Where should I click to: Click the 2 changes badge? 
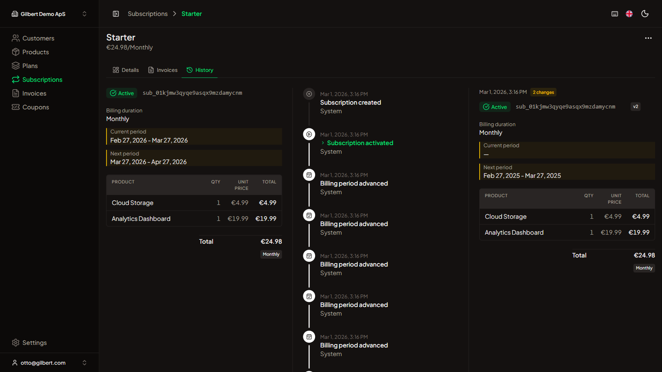[x=543, y=92]
